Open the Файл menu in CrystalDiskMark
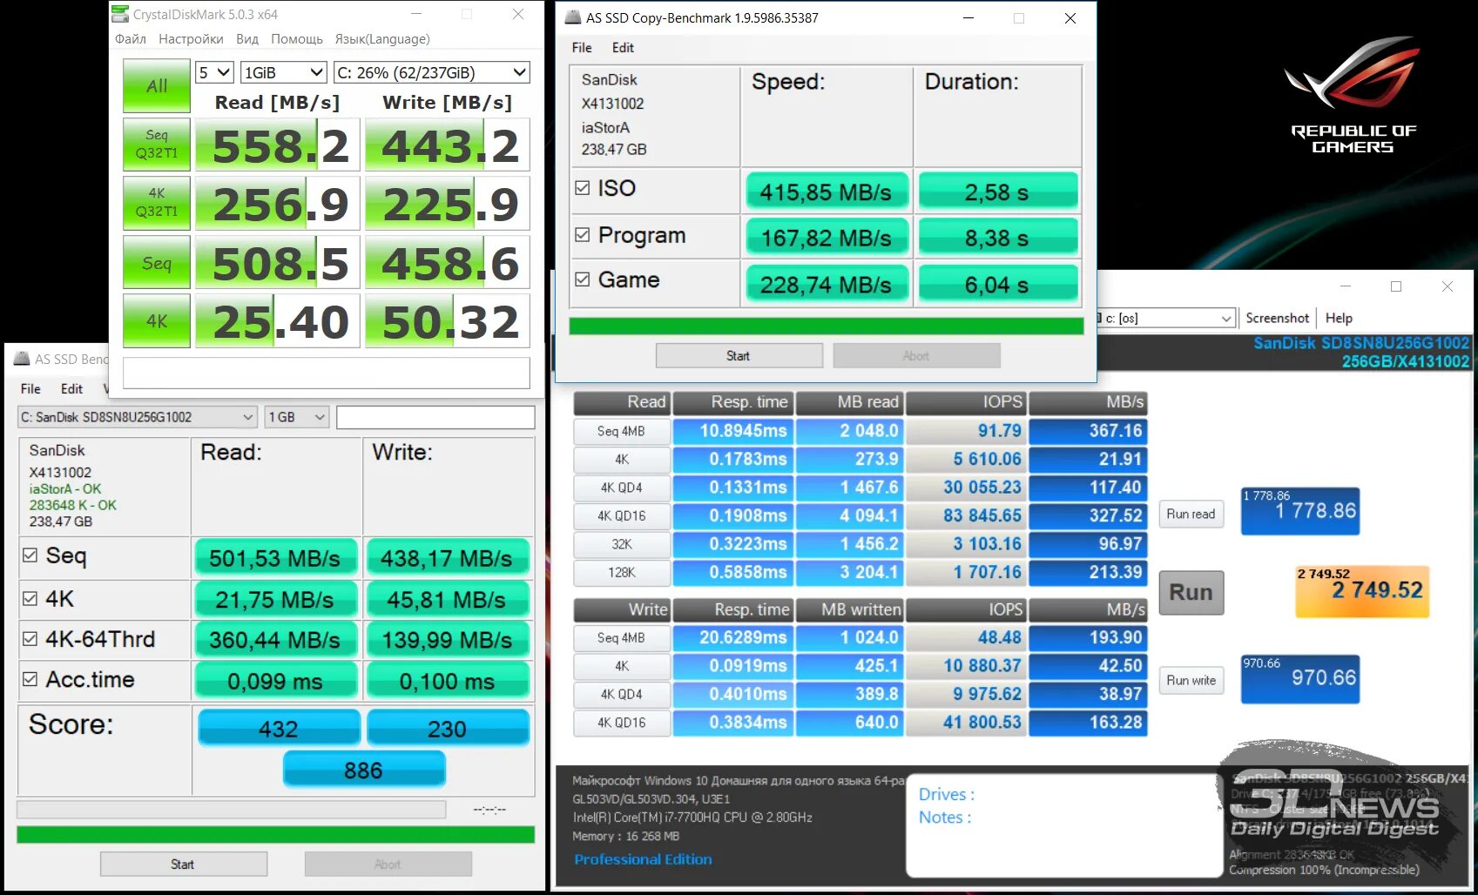 131,39
